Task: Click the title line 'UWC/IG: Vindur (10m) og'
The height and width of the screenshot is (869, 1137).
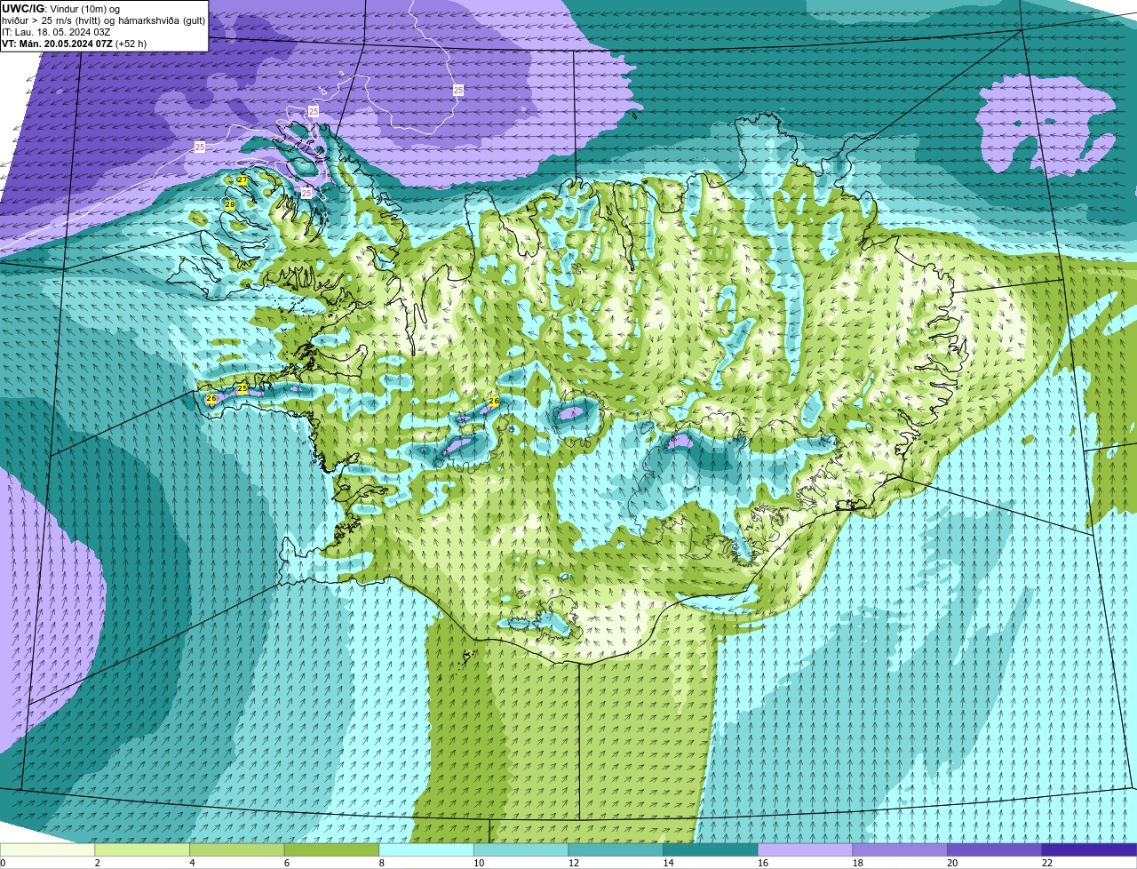Action: pyautogui.click(x=60, y=8)
